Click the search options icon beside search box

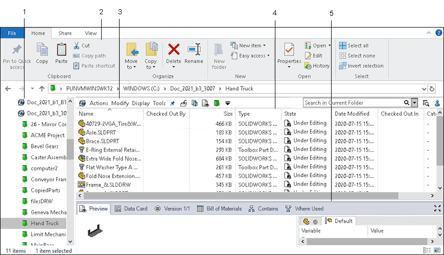pyautogui.click(x=426, y=103)
